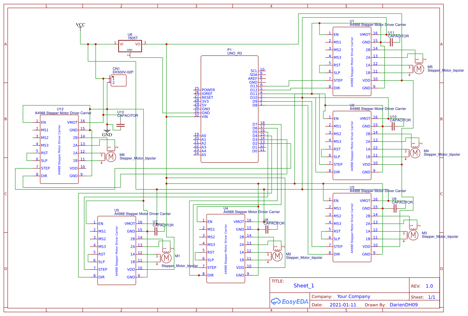
Task: Click the 2021-01-11 date text
Action: 342,305
